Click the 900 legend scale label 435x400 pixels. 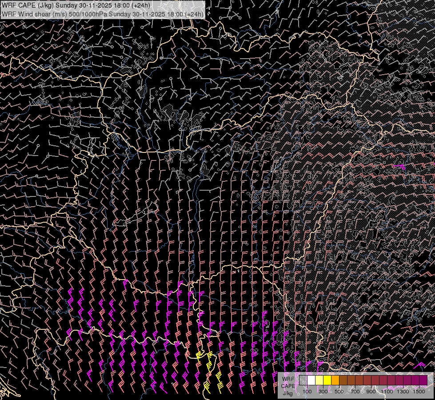pos(371,392)
